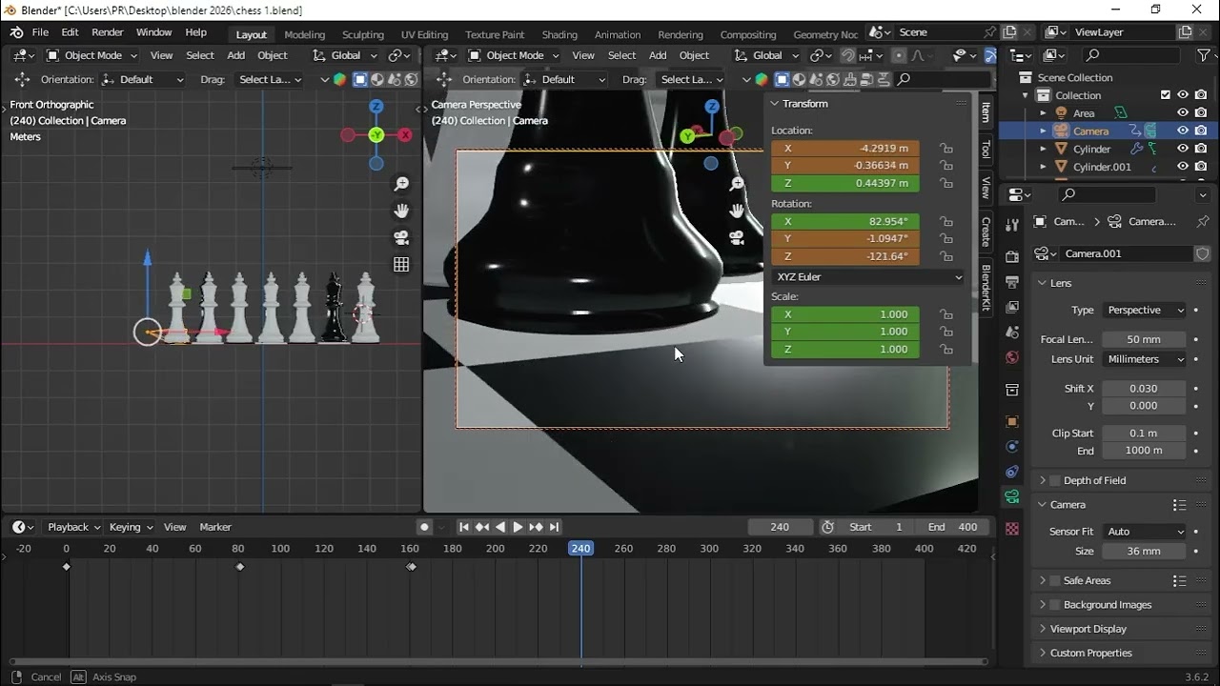The height and width of the screenshot is (686, 1220).
Task: Open Marker menu in timeline
Action: pyautogui.click(x=215, y=527)
